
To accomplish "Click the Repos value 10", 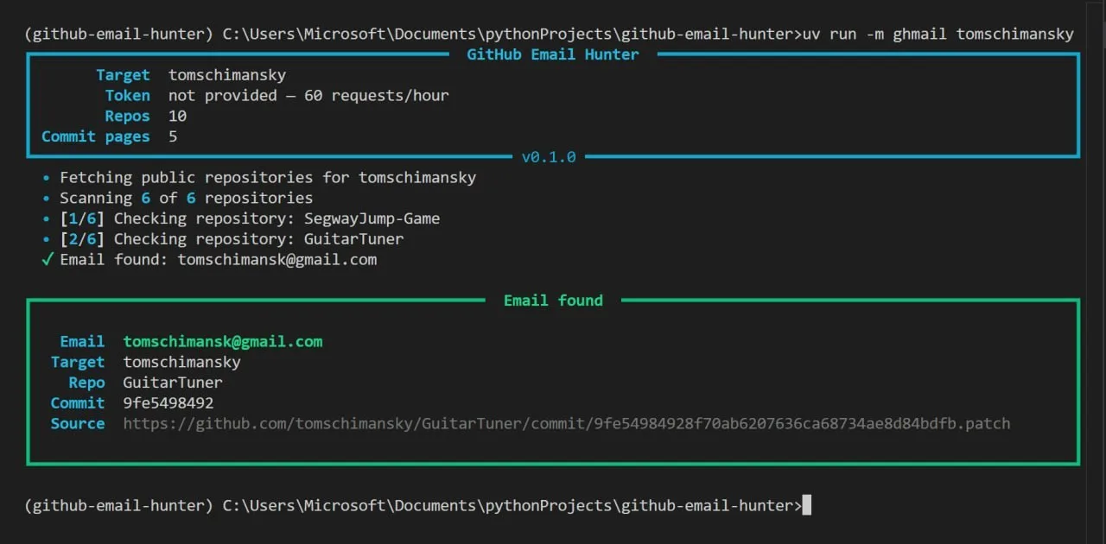I will point(177,116).
